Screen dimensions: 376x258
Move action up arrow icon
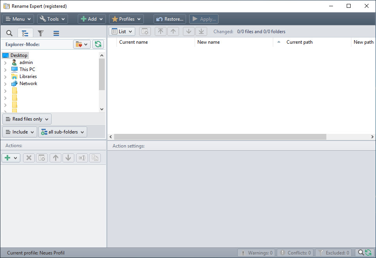coord(56,158)
